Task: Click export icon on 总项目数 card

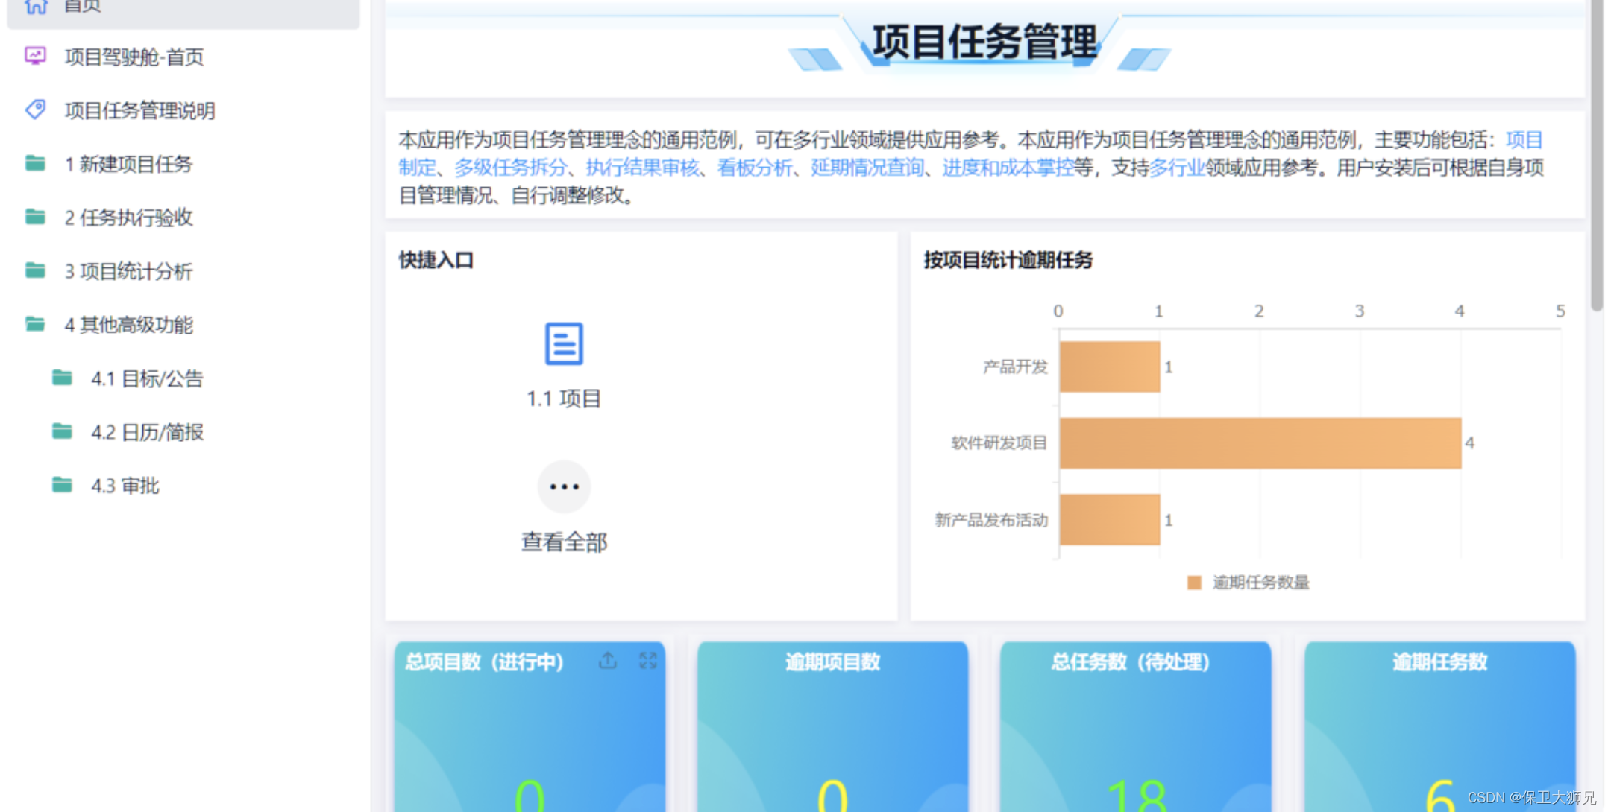Action: (x=608, y=661)
